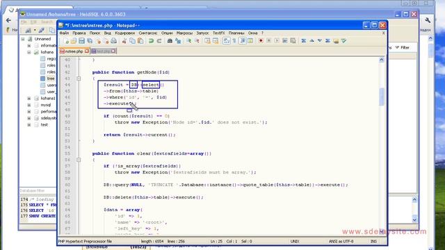Open Replace dialog from toolbar icon
The width and height of the screenshot is (445, 250).
click(178, 41)
